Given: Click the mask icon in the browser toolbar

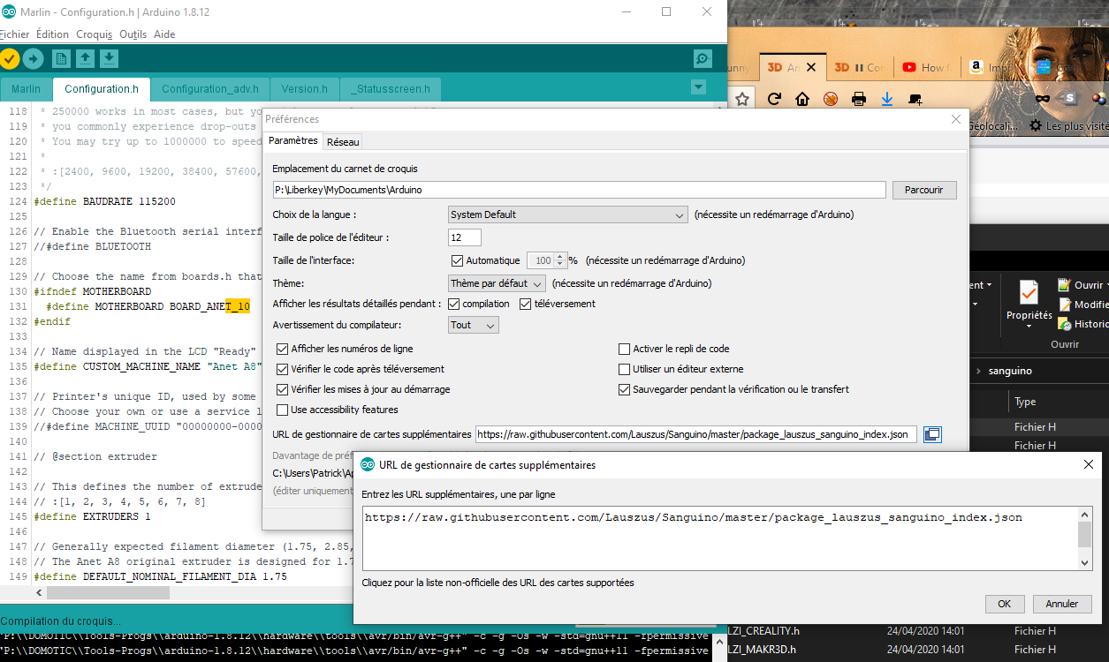Looking at the screenshot, I should click(1043, 99).
